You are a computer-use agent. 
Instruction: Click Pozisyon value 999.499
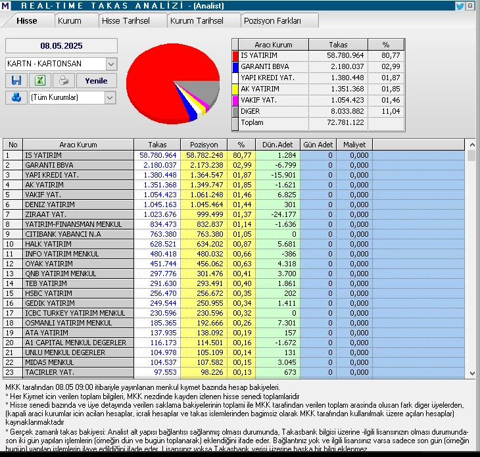point(210,214)
